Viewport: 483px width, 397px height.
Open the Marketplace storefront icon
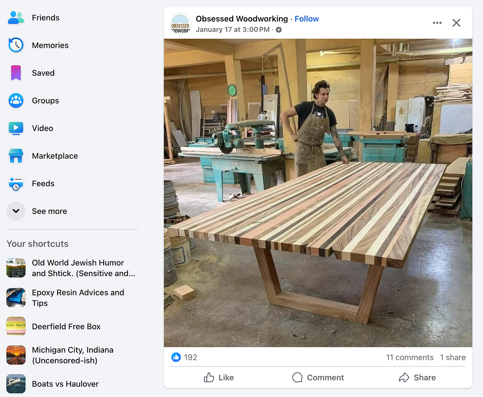(x=16, y=156)
